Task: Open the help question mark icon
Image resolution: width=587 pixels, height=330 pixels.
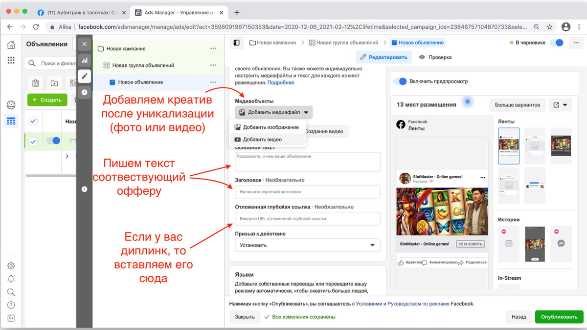Action: pyautogui.click(x=11, y=305)
